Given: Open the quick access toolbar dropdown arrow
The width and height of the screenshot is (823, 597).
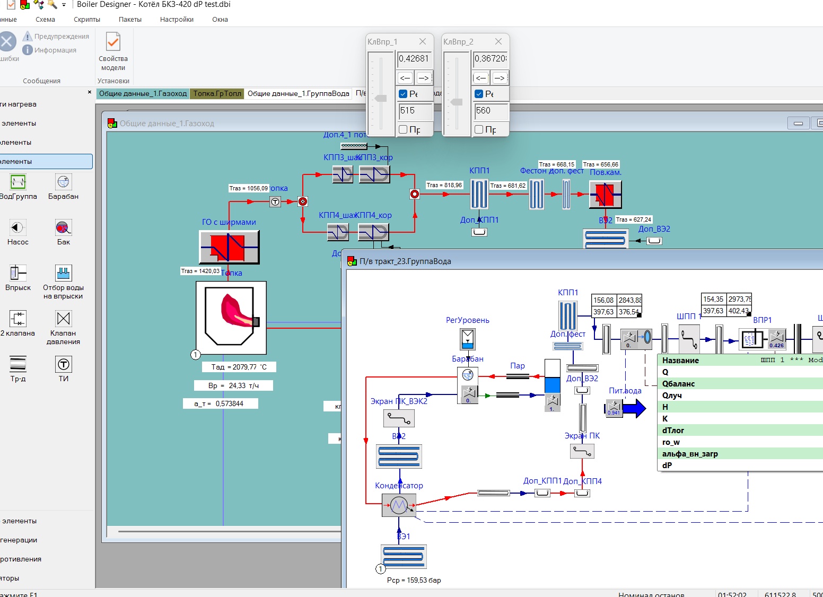Looking at the screenshot, I should point(64,5).
